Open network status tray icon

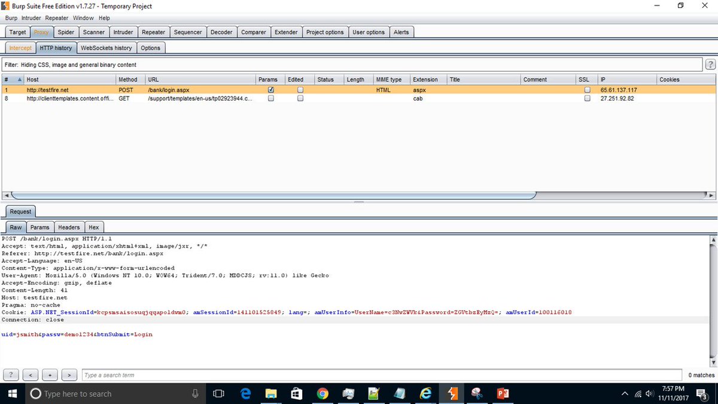tap(638, 393)
